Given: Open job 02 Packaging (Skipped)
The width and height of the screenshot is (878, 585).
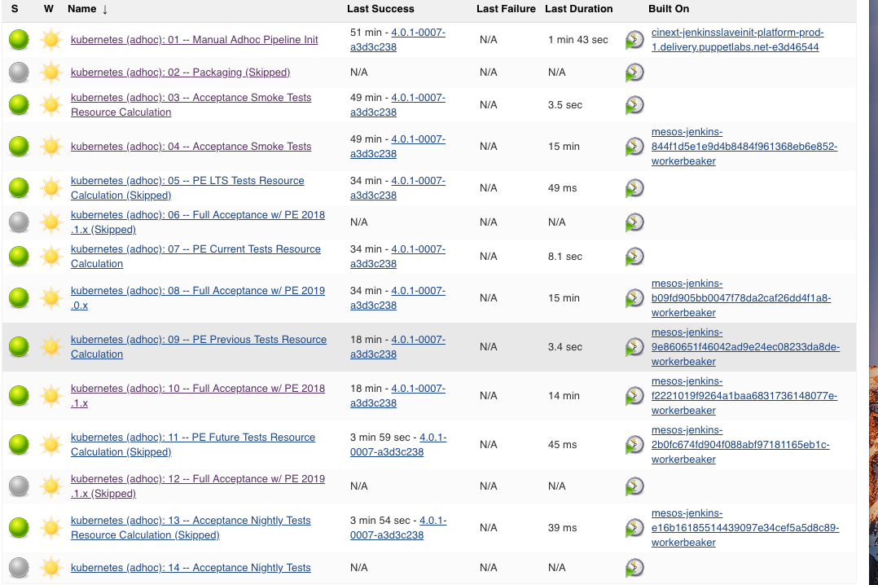Looking at the screenshot, I should [x=180, y=73].
